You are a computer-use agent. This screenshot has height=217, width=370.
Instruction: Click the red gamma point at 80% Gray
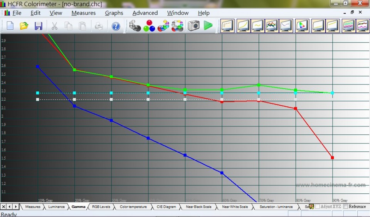coord(296,109)
